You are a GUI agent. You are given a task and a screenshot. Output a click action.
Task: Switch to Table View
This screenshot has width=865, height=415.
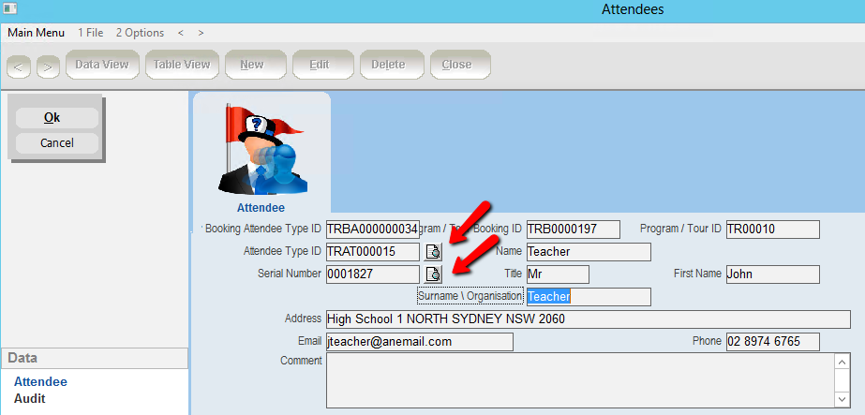(182, 66)
